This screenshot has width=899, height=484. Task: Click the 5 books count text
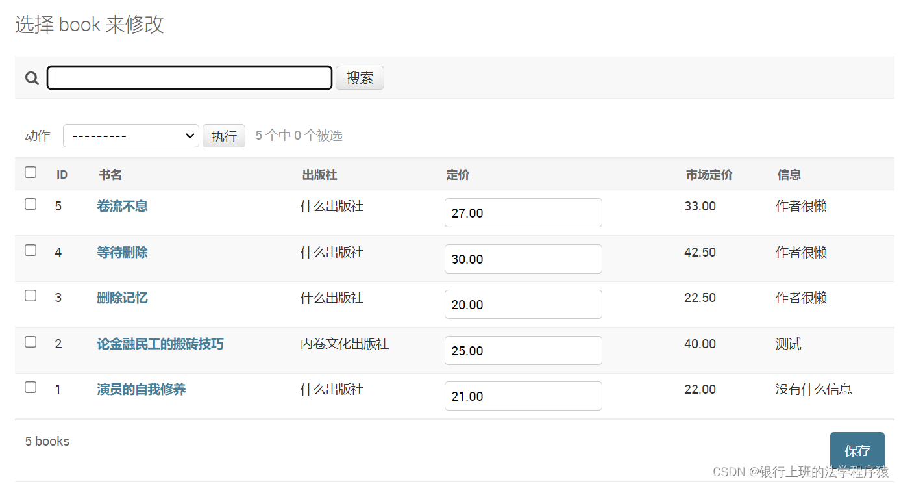click(47, 441)
